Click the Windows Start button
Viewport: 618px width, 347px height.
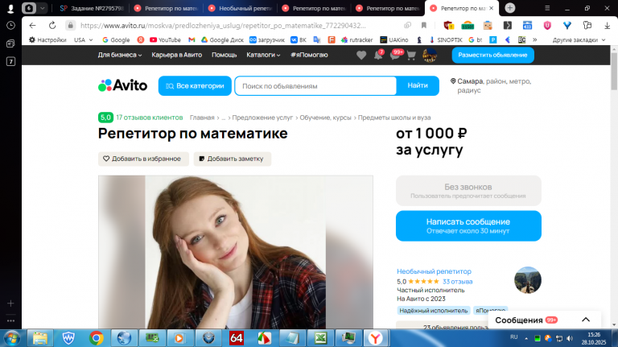click(x=12, y=338)
